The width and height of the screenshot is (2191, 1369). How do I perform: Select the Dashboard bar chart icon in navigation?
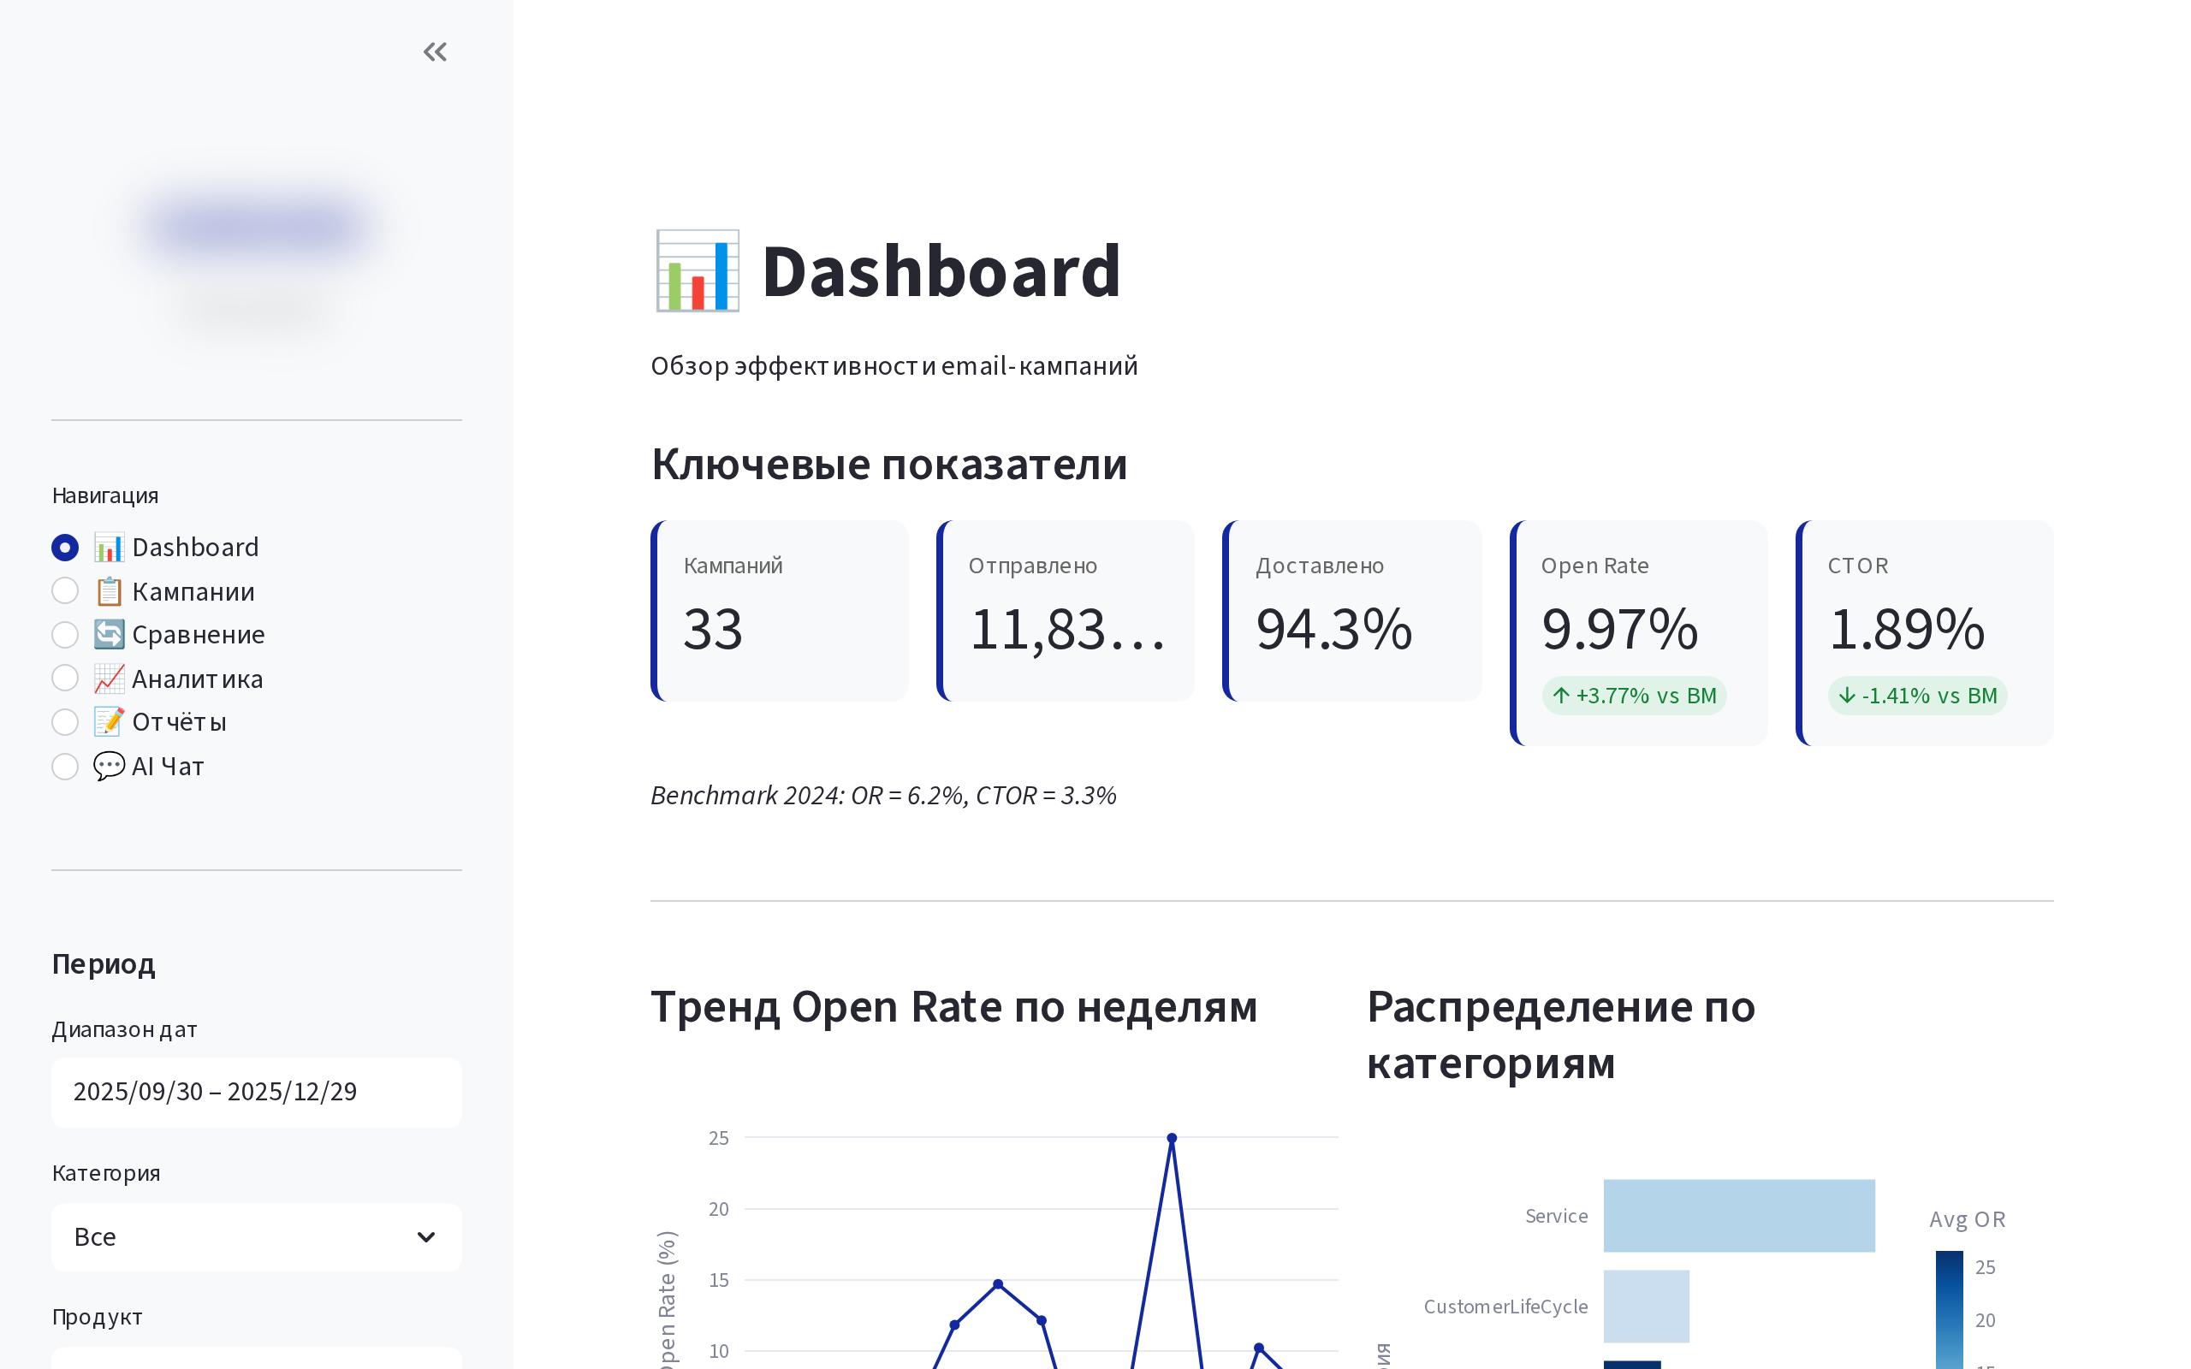pos(109,547)
